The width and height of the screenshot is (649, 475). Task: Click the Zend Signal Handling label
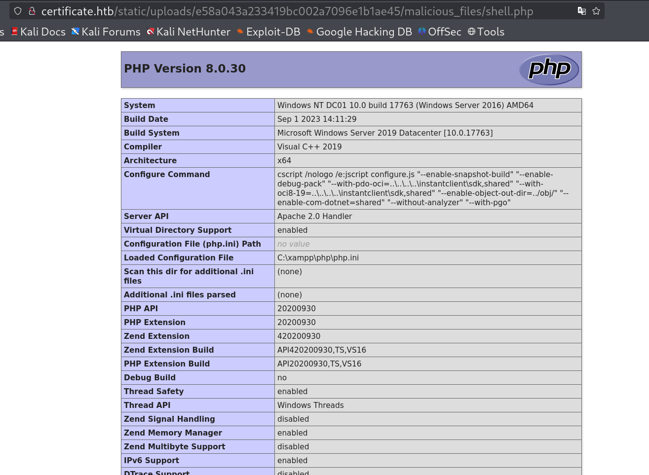[x=169, y=419]
